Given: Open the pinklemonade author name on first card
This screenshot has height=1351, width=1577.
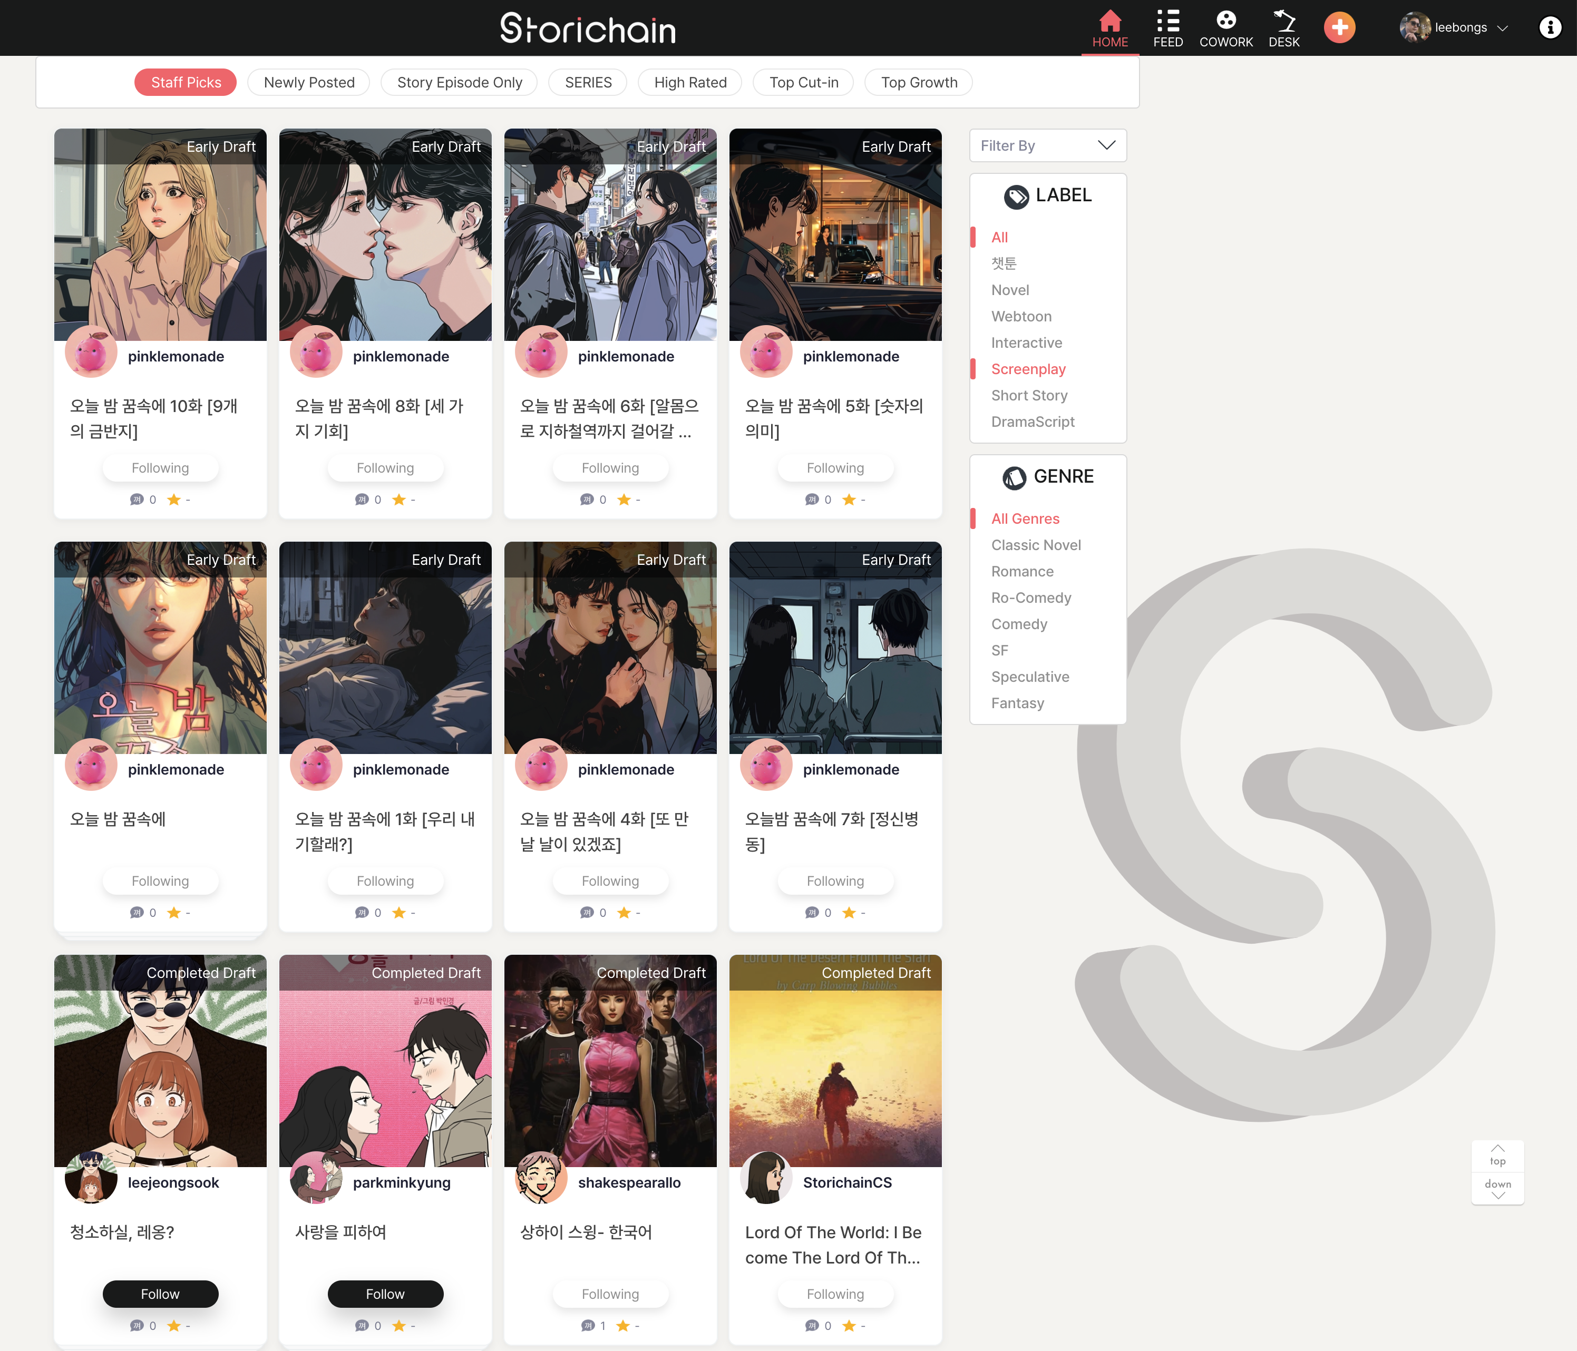Looking at the screenshot, I should click(x=176, y=357).
